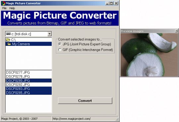Select file DSCF0278.JPG
179x122 pixels.
click(29, 76)
